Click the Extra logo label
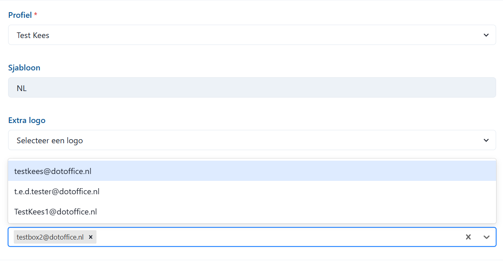The width and height of the screenshot is (503, 261). (x=27, y=120)
